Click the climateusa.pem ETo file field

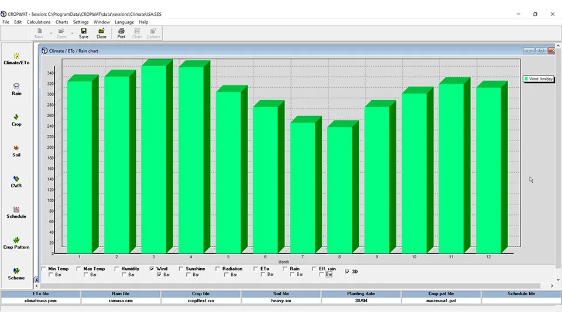click(40, 300)
